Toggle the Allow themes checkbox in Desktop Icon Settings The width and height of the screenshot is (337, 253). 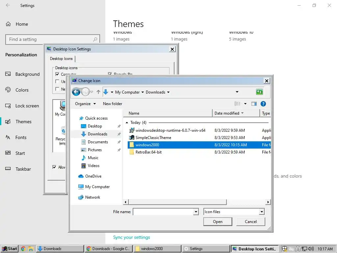(54, 167)
